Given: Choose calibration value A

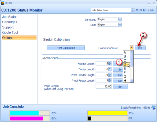Looking at the screenshot, I should click(x=126, y=52).
